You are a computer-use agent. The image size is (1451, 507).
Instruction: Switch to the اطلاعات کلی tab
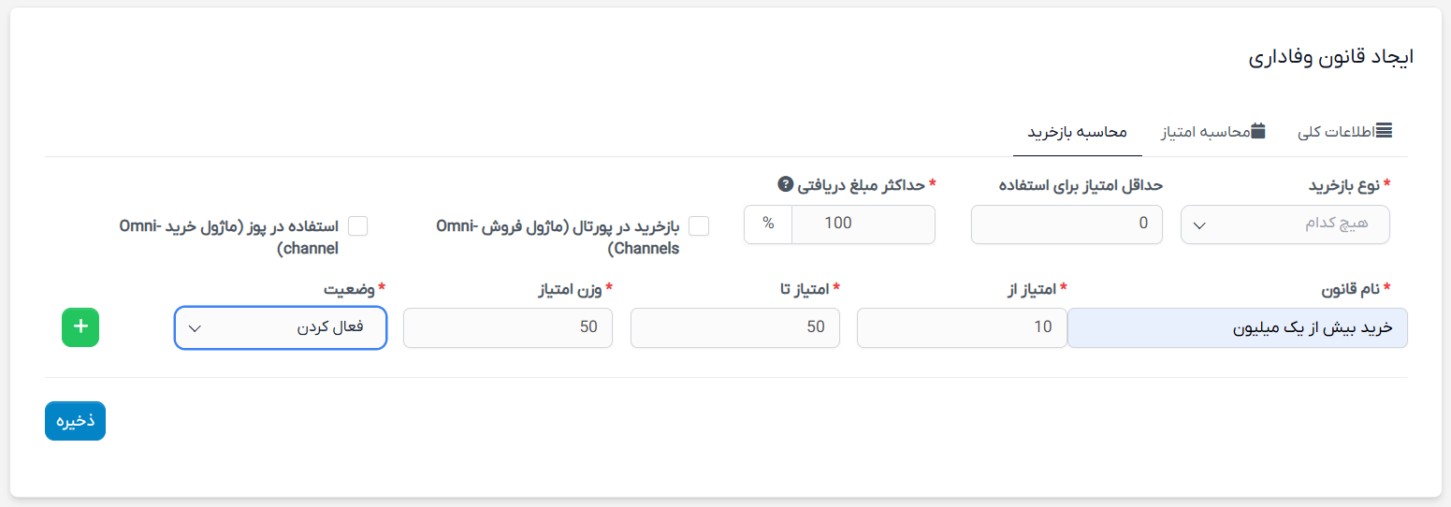[x=1345, y=132]
